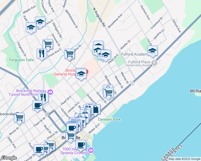Select the 1000 Islands & Seaway Cruises camera marker
The image size is (201, 161).
pyautogui.click(x=91, y=150)
